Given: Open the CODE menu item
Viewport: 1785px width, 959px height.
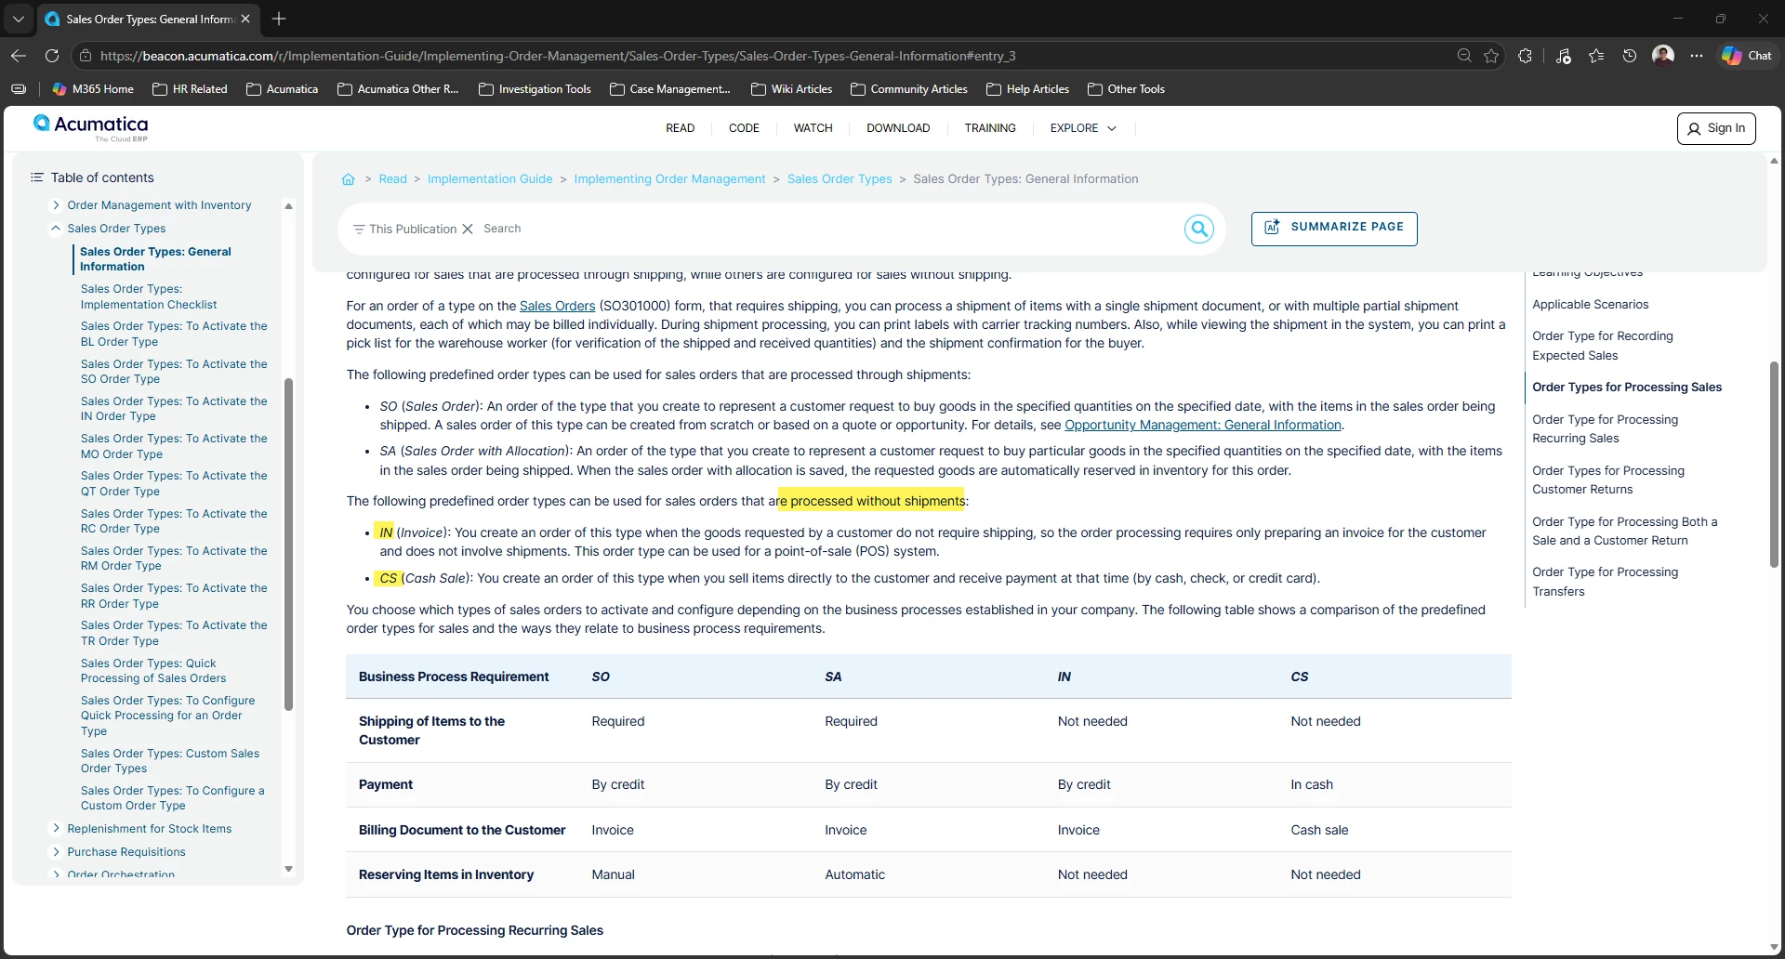Looking at the screenshot, I should [744, 128].
